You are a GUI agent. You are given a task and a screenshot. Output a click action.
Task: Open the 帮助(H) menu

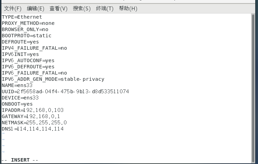128,9
